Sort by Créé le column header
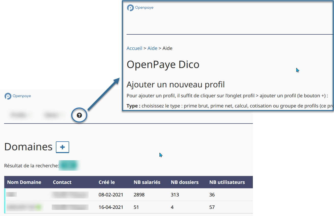 107,182
